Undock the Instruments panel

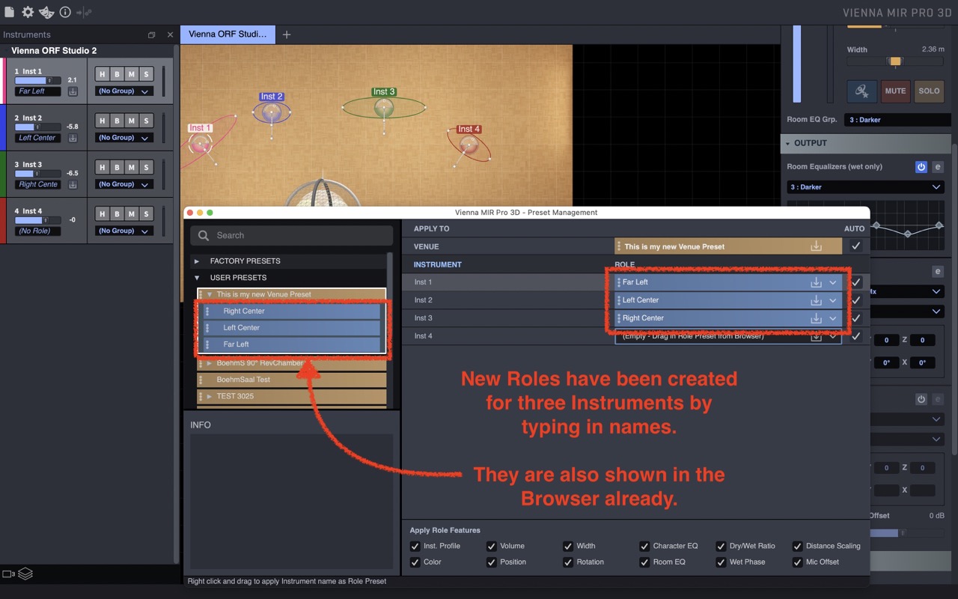[152, 35]
